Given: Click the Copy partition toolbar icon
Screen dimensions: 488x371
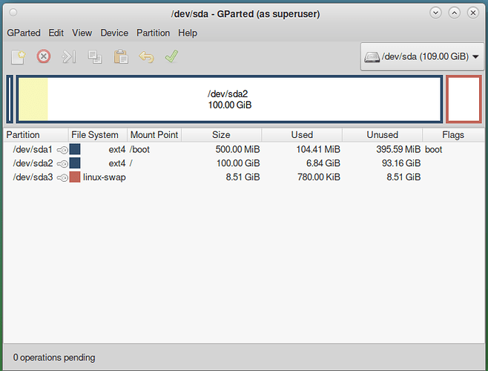Looking at the screenshot, I should pyautogui.click(x=95, y=57).
